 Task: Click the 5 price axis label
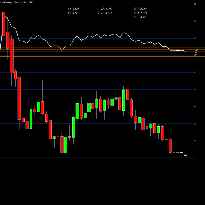coord(194,158)
